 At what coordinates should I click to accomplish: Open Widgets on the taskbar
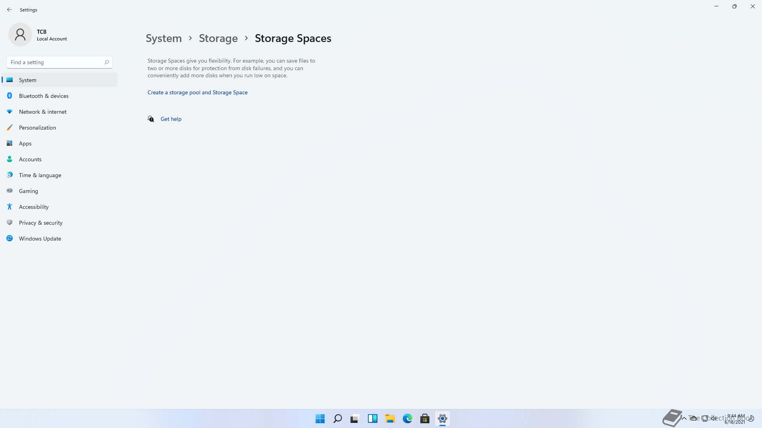[373, 418]
